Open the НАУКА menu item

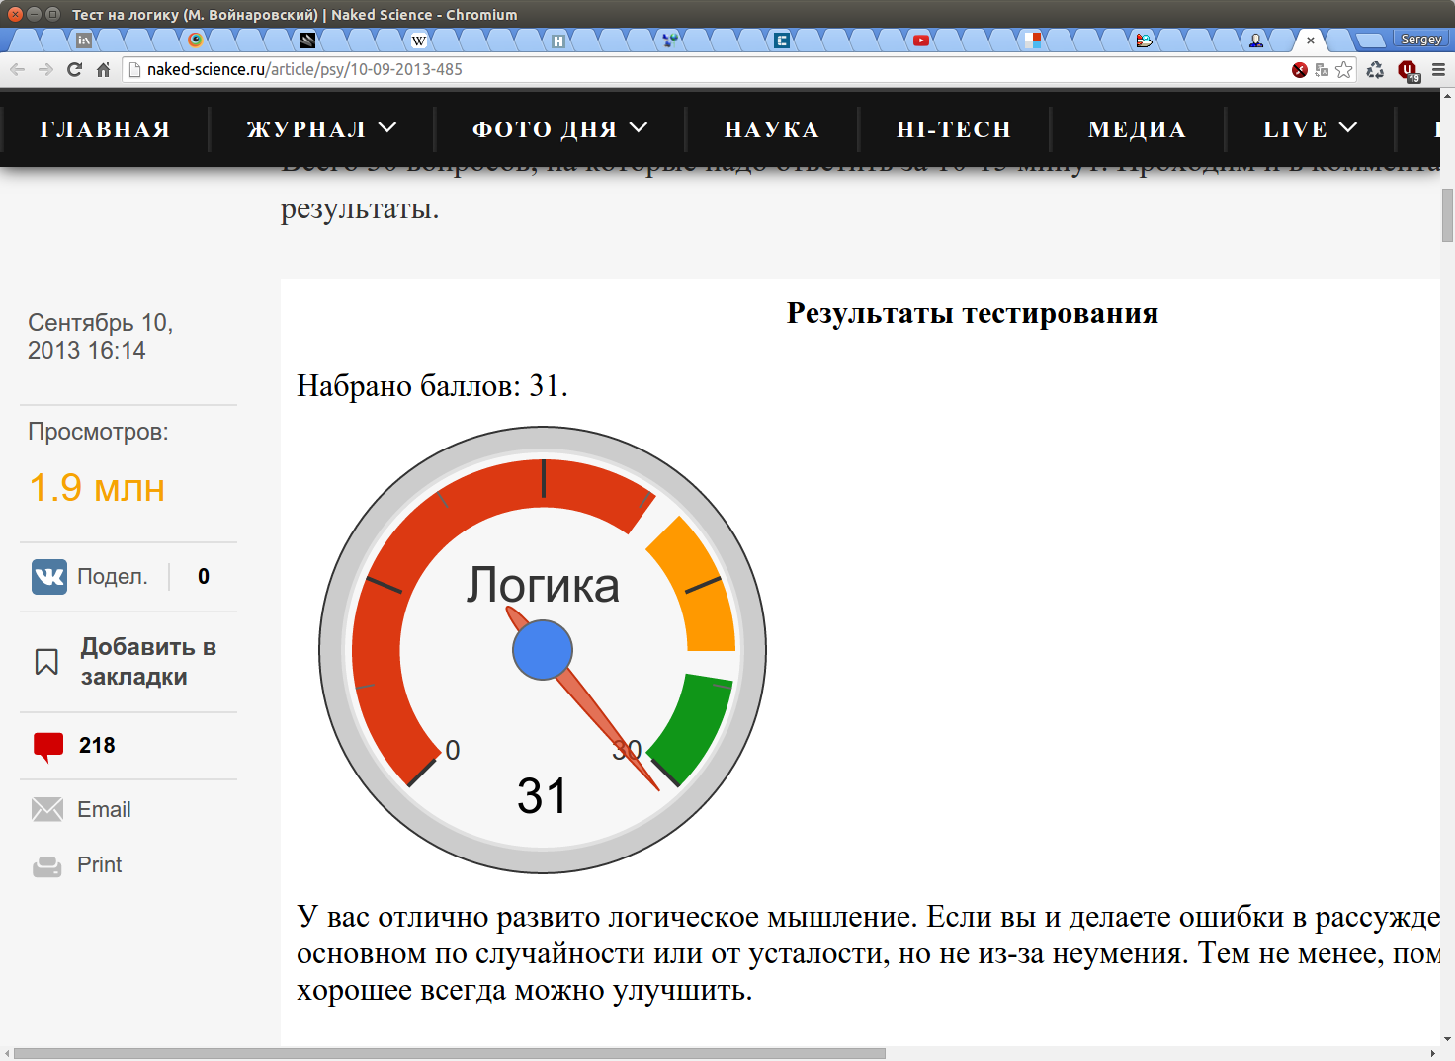pos(772,129)
